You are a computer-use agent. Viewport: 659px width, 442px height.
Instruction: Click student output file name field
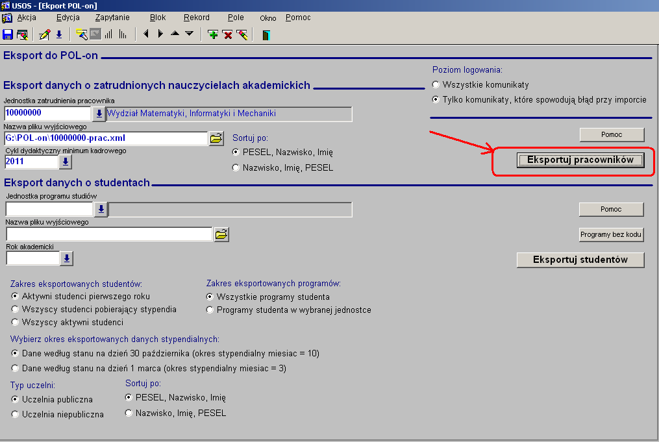pyautogui.click(x=109, y=234)
